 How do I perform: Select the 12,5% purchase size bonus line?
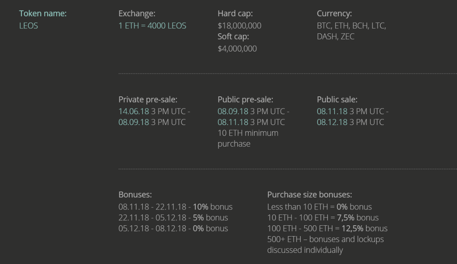tap(327, 228)
